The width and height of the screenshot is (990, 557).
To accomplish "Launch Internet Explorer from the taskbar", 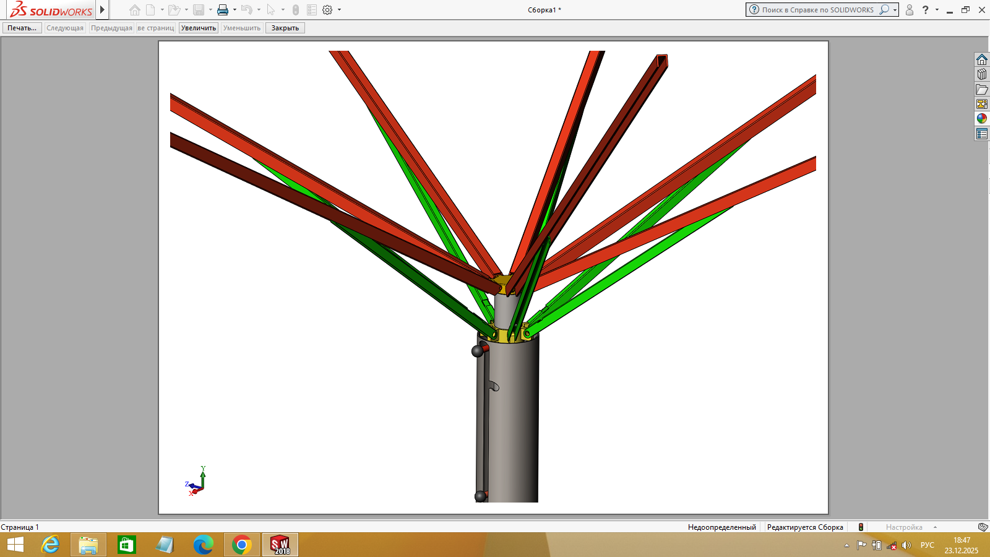I will click(x=50, y=545).
